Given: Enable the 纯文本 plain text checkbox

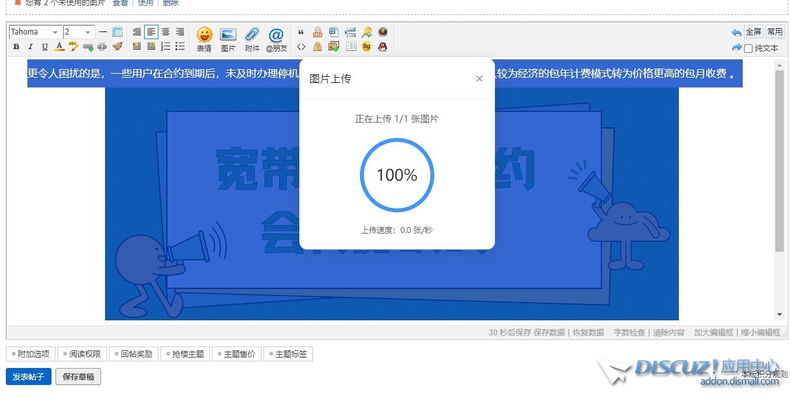Looking at the screenshot, I should pyautogui.click(x=749, y=48).
